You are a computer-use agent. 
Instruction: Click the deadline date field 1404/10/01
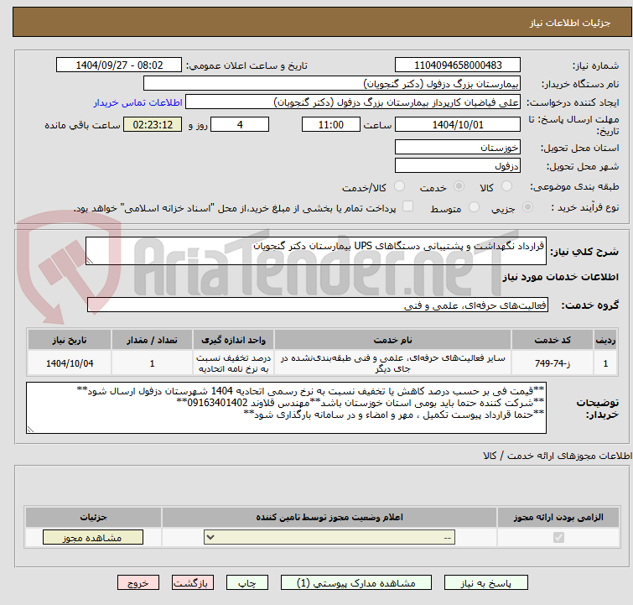click(458, 124)
